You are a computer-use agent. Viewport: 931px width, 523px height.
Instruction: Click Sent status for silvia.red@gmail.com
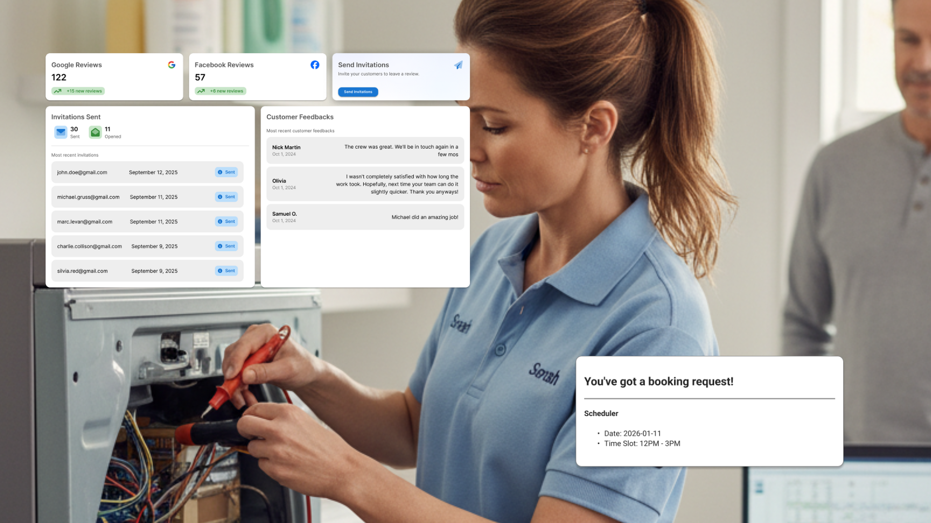[226, 271]
